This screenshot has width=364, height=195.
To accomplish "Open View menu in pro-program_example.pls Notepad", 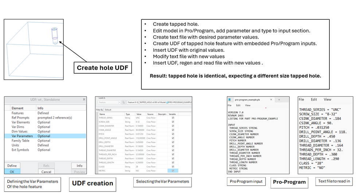I will [248, 105].
